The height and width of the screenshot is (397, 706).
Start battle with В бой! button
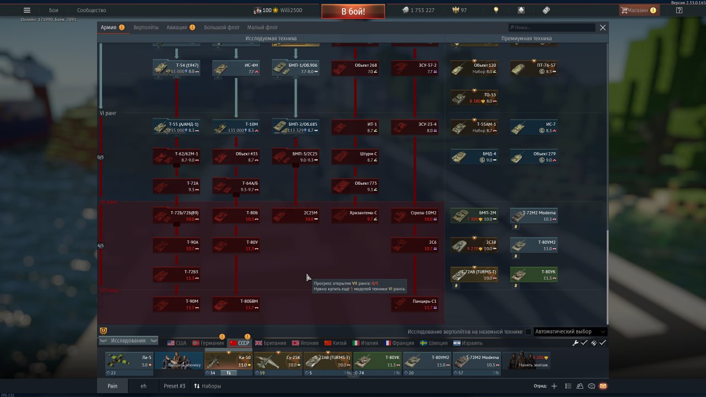click(x=353, y=11)
